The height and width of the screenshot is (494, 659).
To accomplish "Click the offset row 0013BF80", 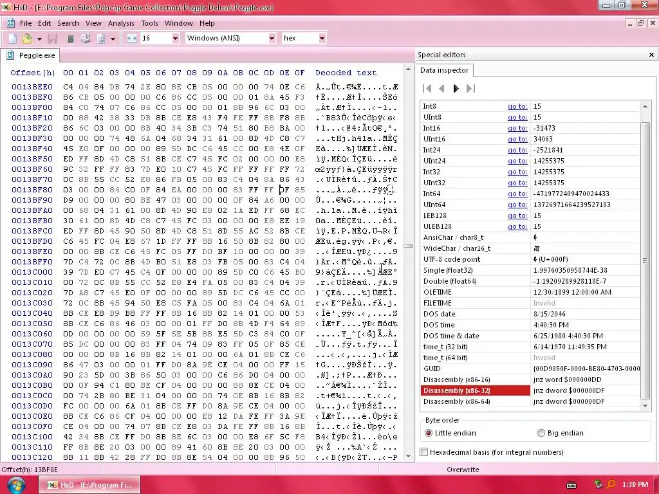I will pyautogui.click(x=32, y=190).
